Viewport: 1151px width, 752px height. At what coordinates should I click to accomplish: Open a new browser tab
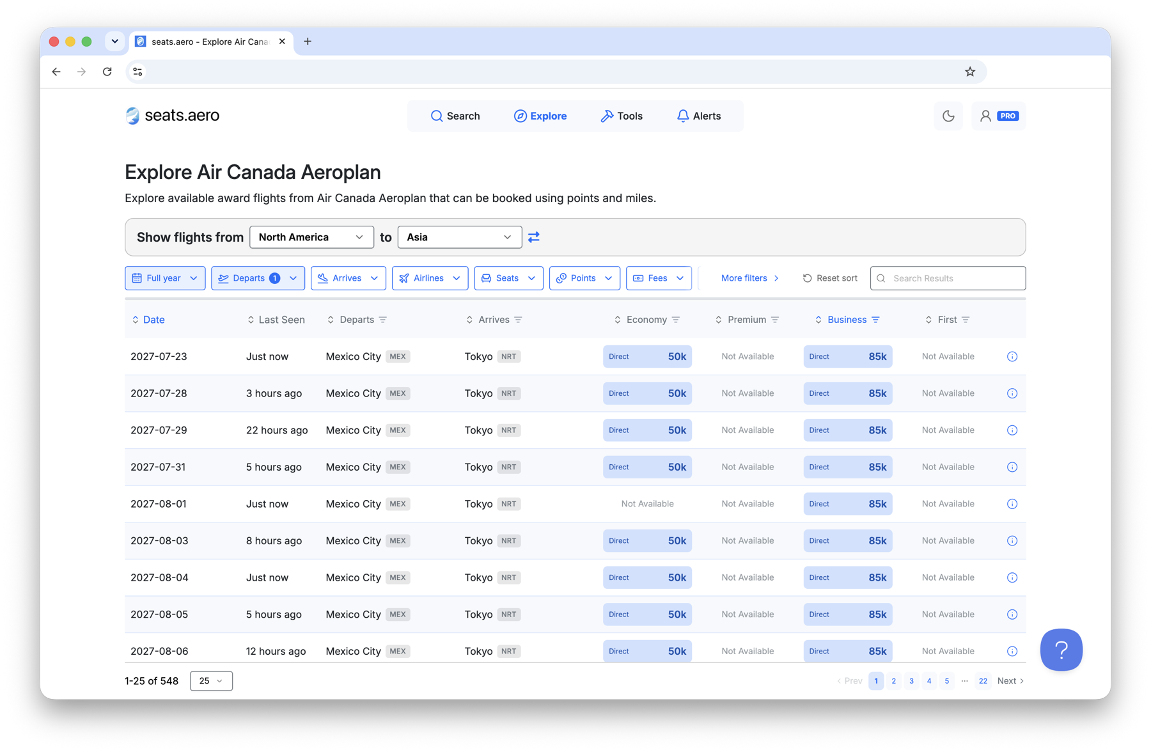coord(308,42)
